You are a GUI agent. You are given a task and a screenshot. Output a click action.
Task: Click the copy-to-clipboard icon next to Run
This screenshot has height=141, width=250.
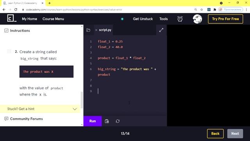[x=107, y=121]
